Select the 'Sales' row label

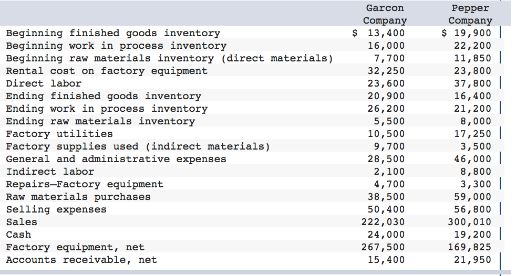(x=22, y=222)
